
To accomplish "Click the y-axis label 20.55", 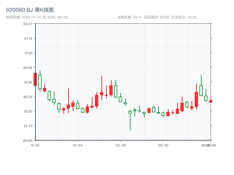I will click(27, 141).
